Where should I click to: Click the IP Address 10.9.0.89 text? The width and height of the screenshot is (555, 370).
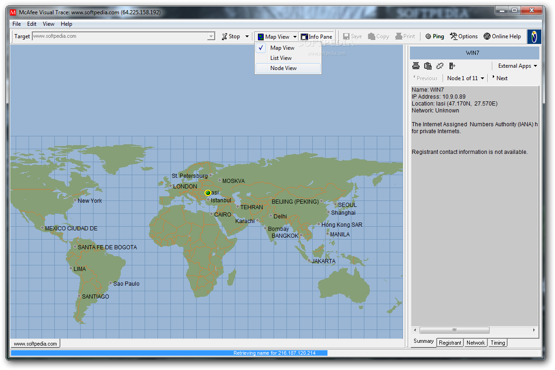[438, 97]
